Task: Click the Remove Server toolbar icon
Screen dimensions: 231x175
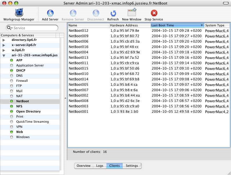Action: click(x=73, y=13)
